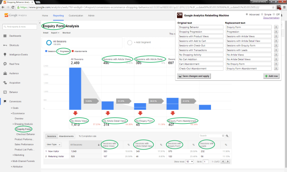This screenshot has width=287, height=172.
Task: Open Dashboards in the sidebar
Action: pyautogui.click(x=15, y=36)
